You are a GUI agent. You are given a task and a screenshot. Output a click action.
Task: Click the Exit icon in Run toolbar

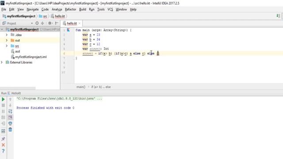click(x=3, y=124)
